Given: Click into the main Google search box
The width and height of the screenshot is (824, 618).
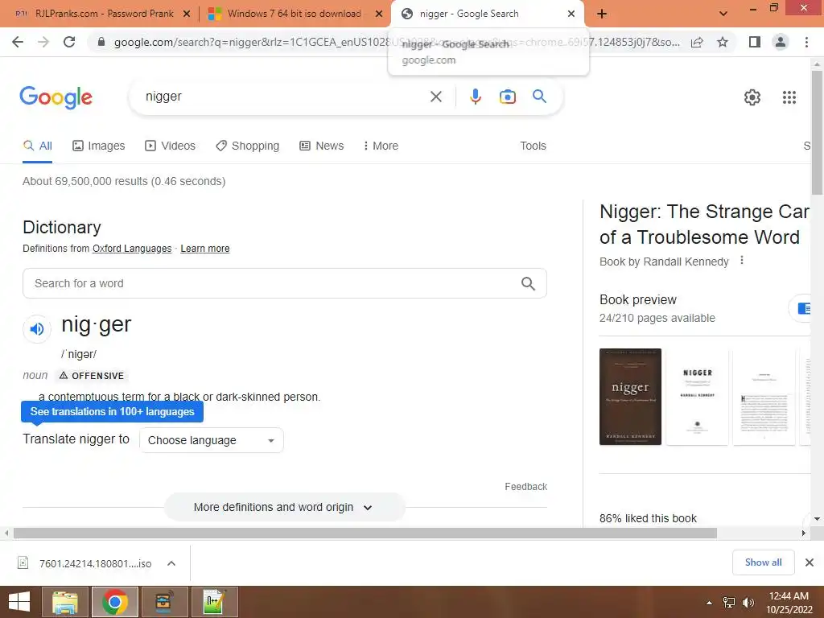Looking at the screenshot, I should [284, 97].
